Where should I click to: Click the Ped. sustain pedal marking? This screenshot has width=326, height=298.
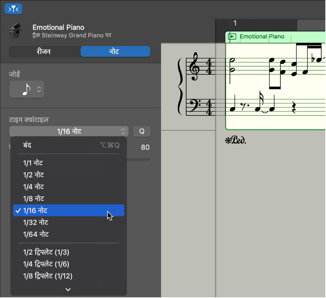click(236, 141)
